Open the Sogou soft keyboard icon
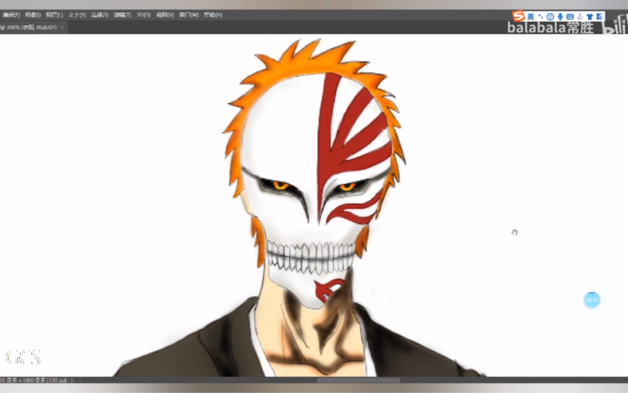This screenshot has height=393, width=628. pos(570,17)
